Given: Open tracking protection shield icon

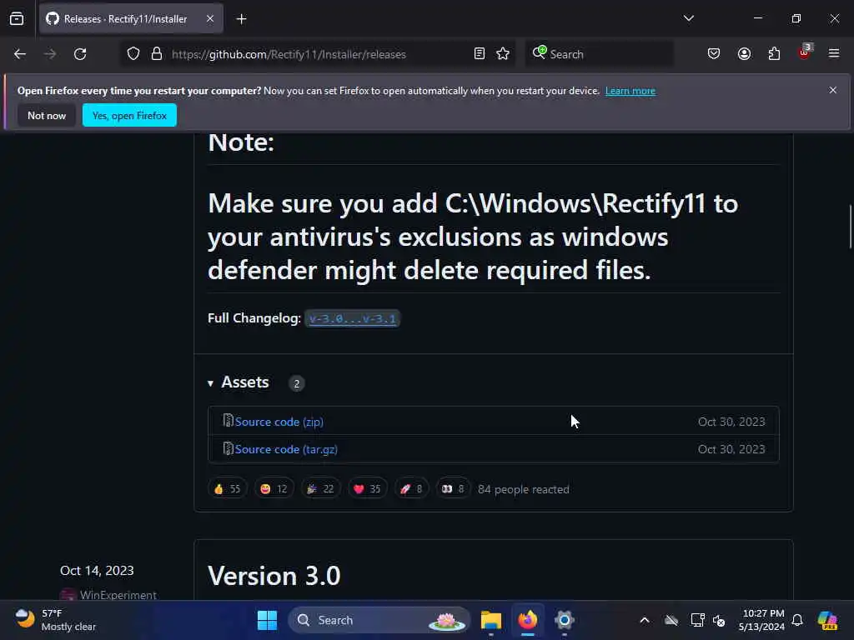Looking at the screenshot, I should pyautogui.click(x=133, y=54).
